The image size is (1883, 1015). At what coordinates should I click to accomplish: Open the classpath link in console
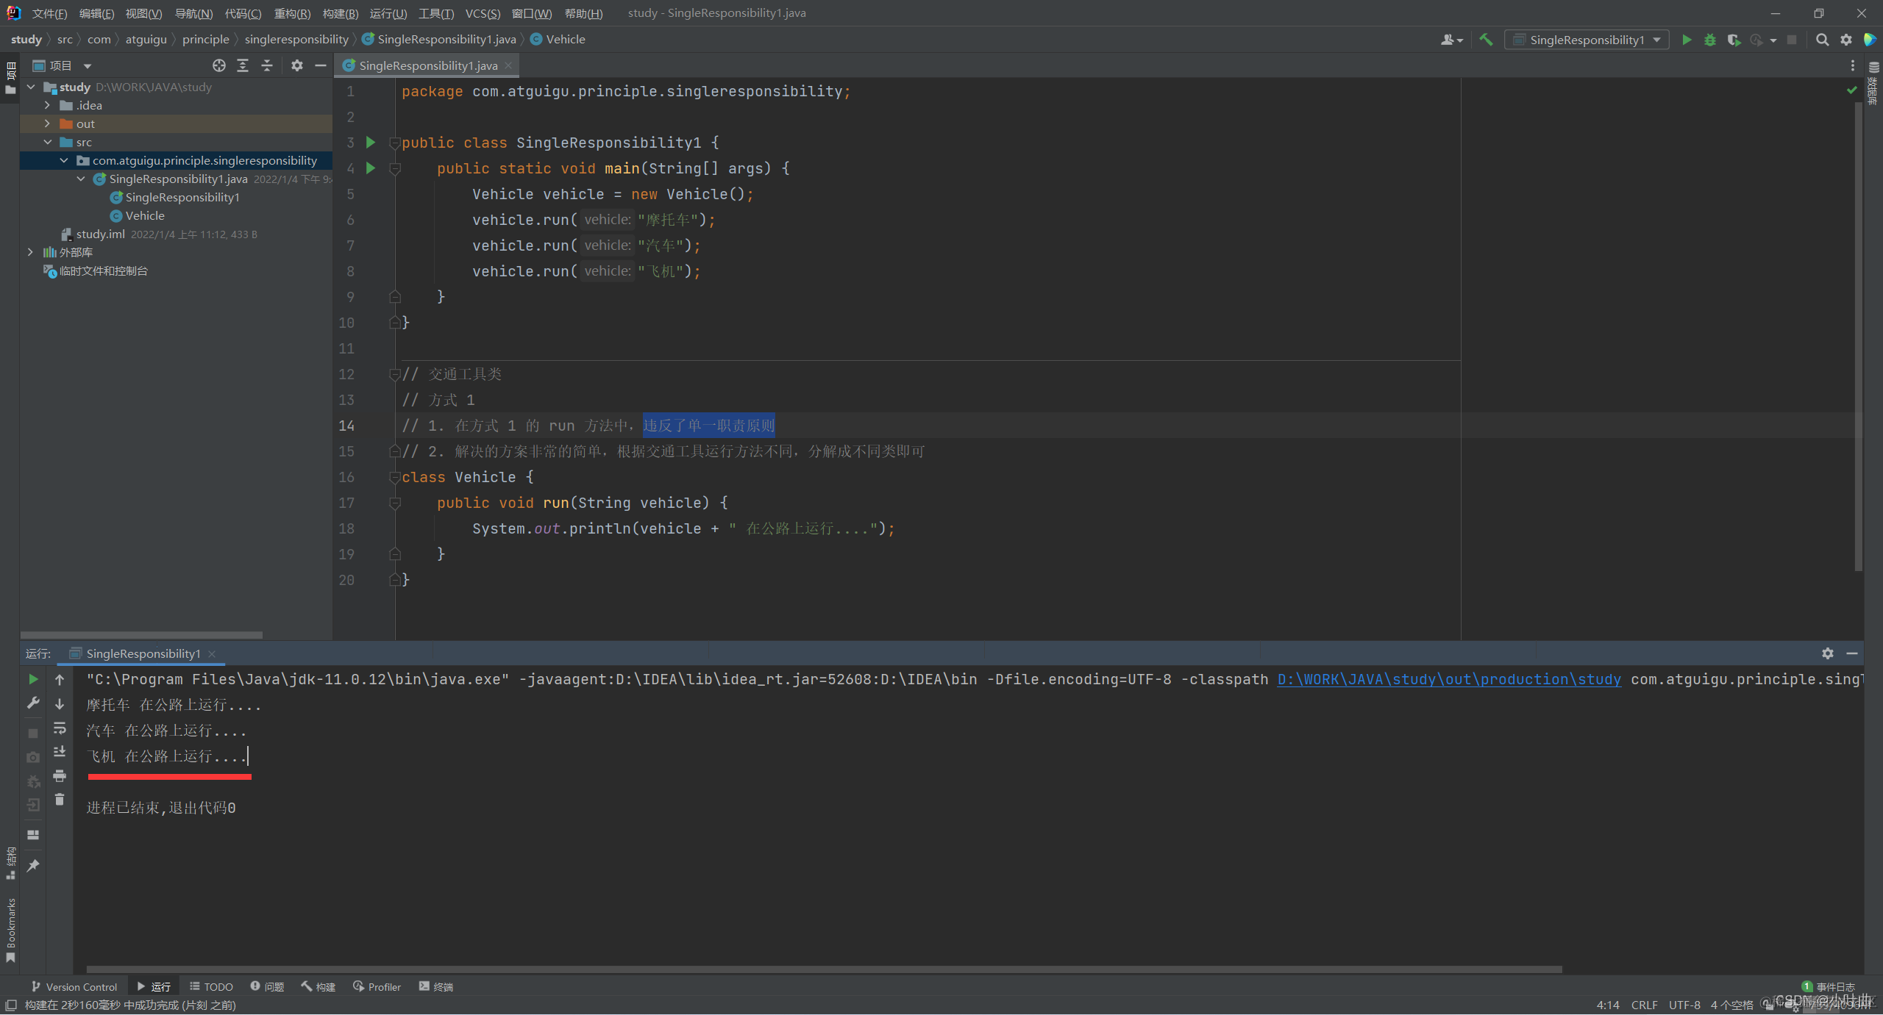(x=1448, y=679)
